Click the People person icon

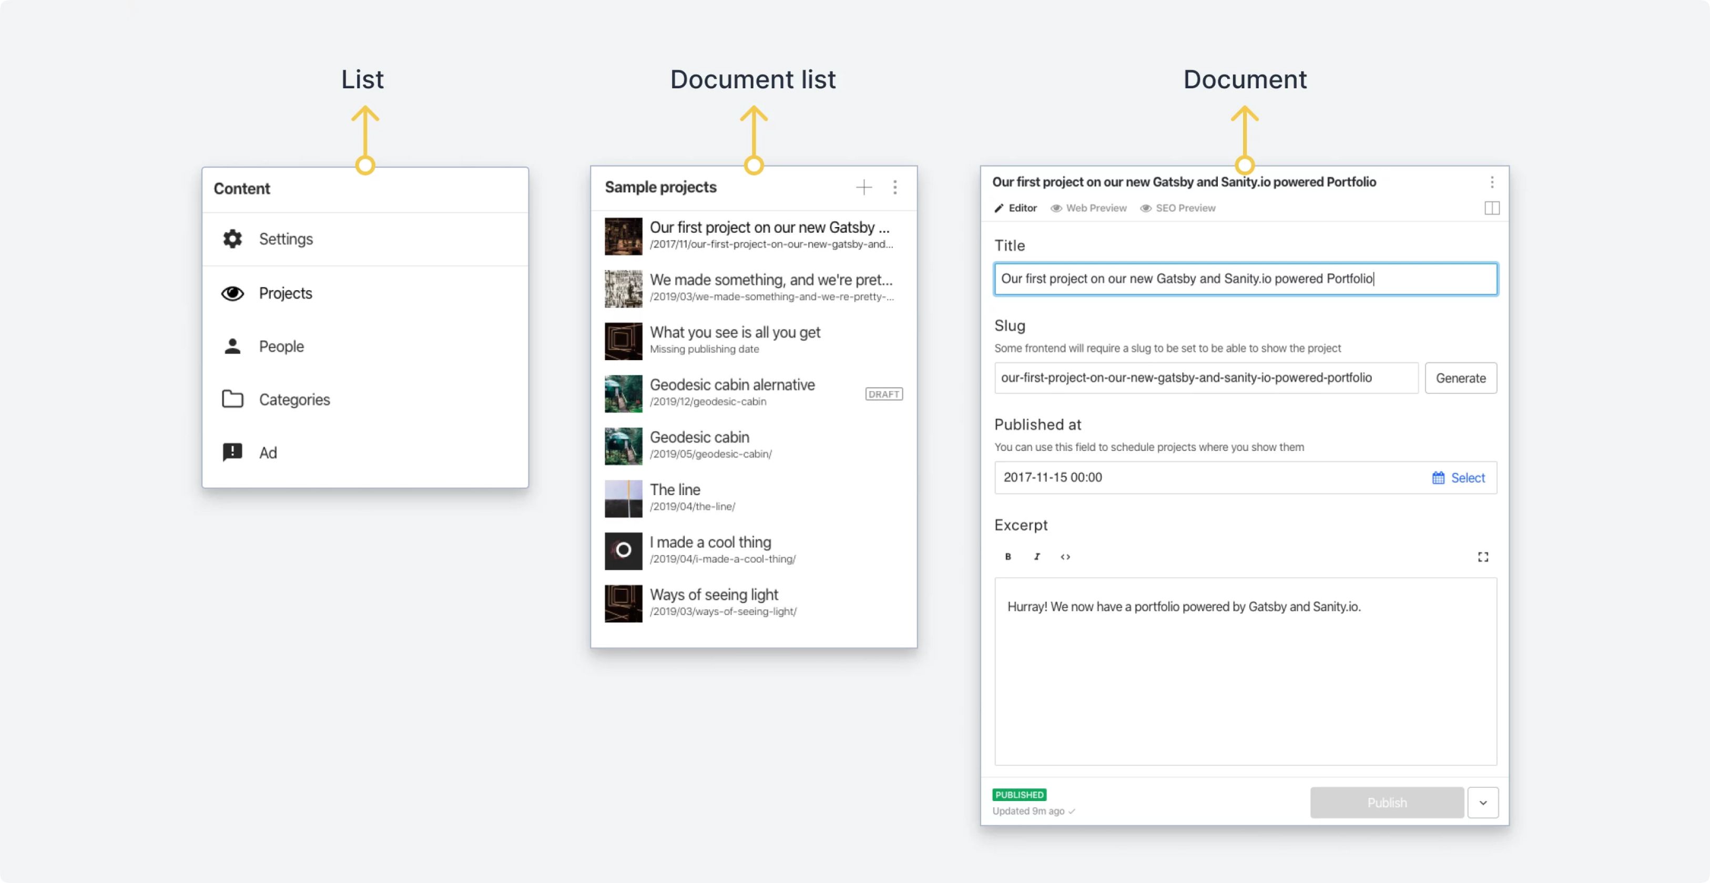point(232,346)
